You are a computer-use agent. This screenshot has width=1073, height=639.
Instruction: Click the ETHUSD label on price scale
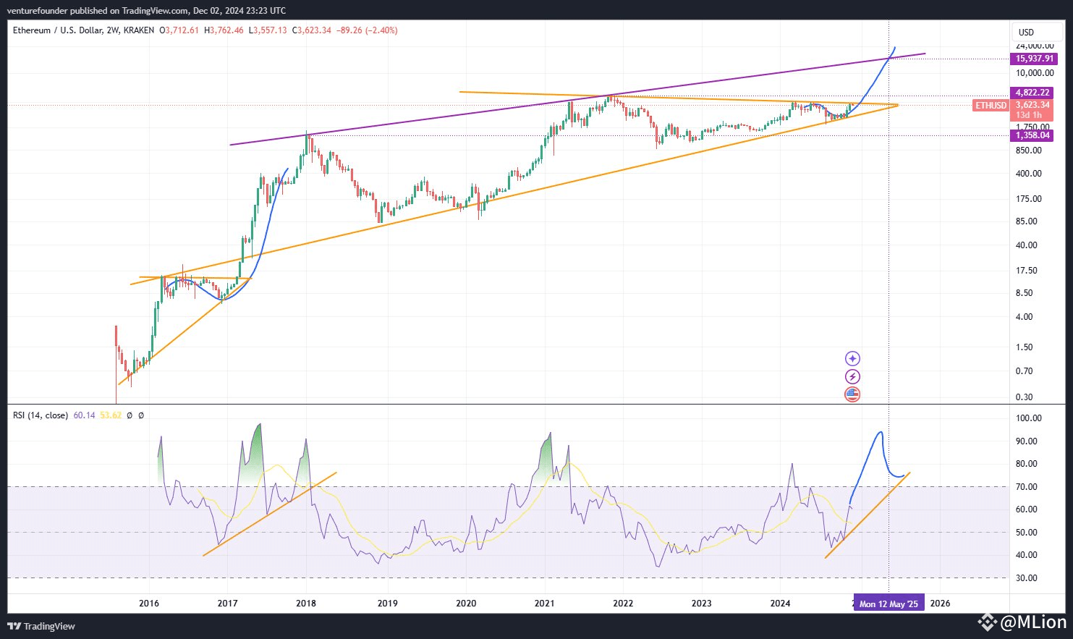(991, 105)
